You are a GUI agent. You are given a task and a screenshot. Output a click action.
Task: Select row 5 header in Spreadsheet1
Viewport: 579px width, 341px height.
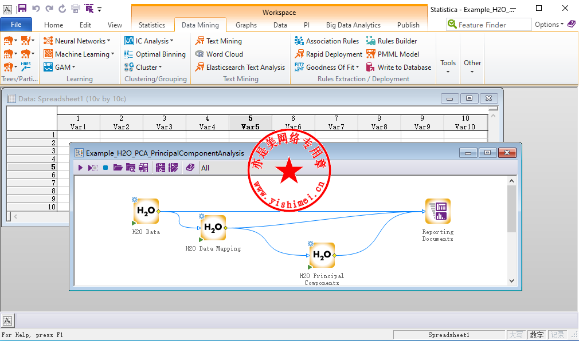32,167
